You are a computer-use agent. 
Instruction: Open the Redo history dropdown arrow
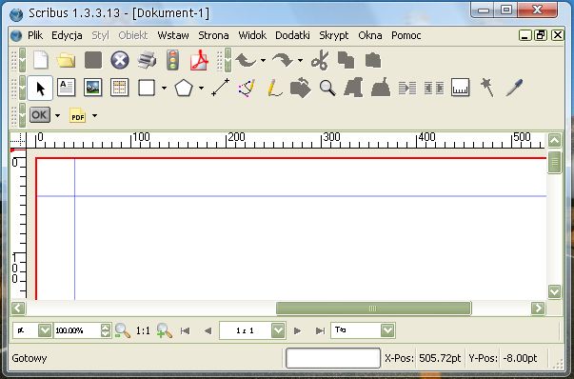pos(300,60)
